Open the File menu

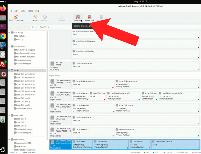click(10, 11)
